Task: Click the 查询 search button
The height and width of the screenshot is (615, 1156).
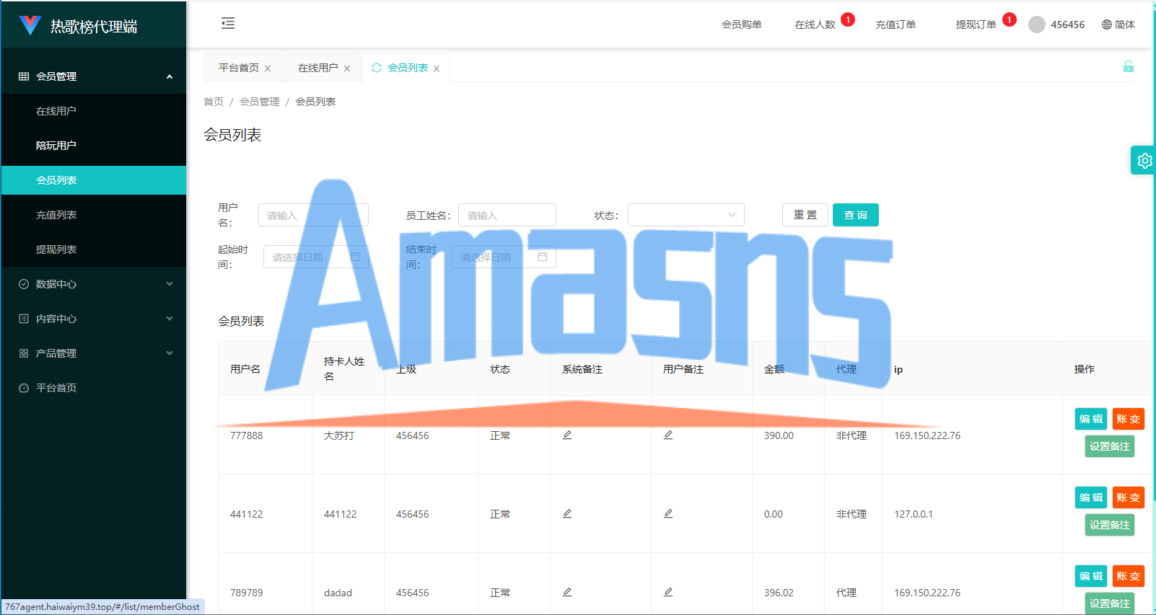Action: click(x=856, y=215)
